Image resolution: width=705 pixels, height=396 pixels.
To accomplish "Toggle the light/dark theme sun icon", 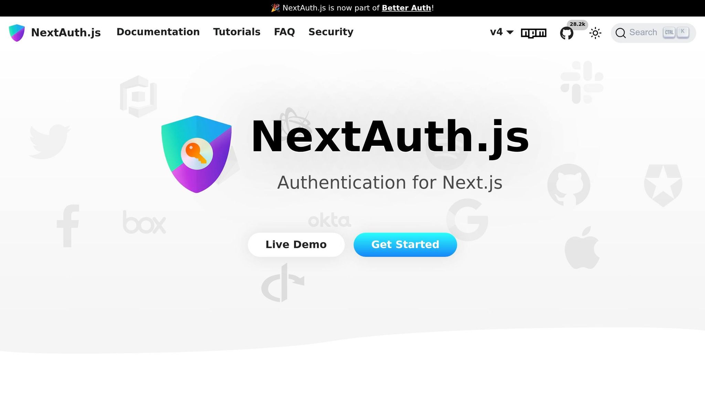I will click(x=595, y=33).
